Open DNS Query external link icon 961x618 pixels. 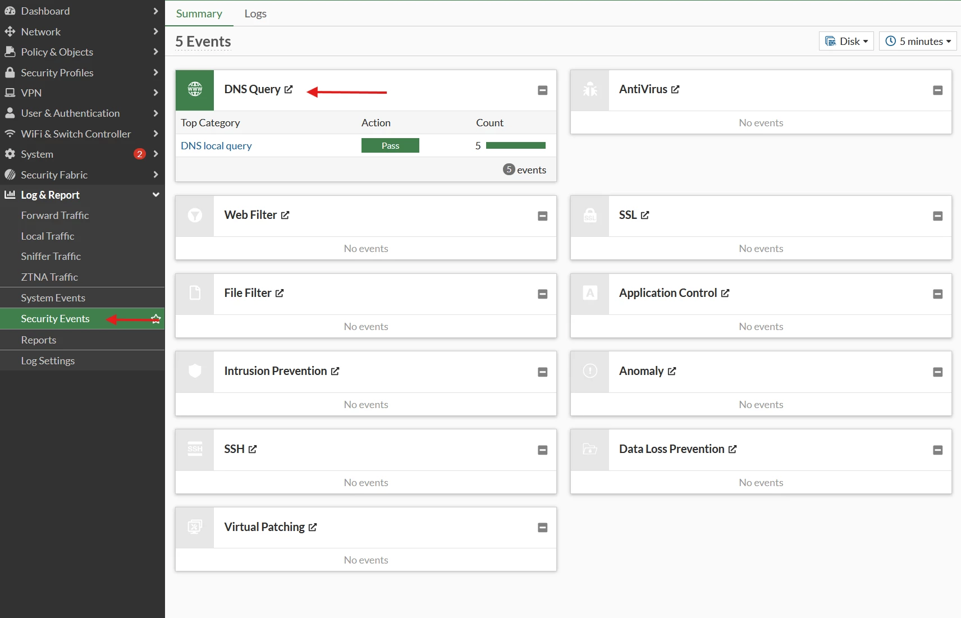289,89
